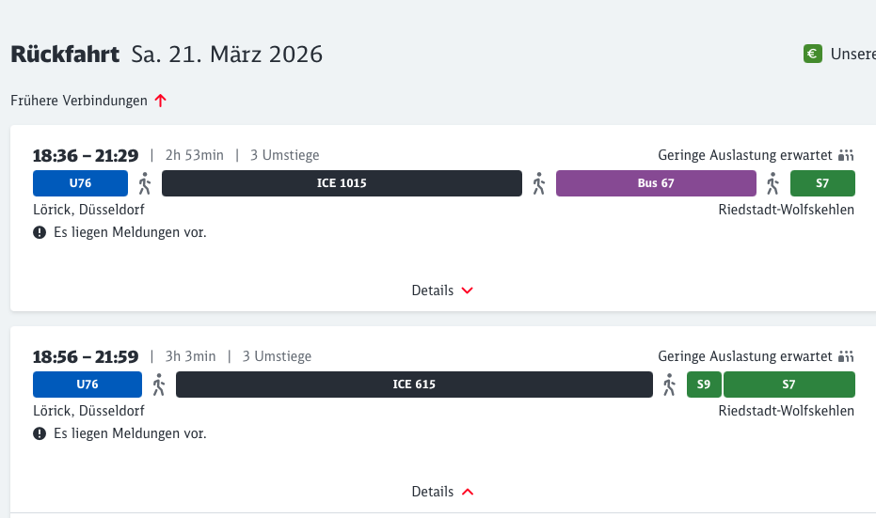Click occupancy people icon of 18:56 connection
The image size is (876, 518).
(846, 356)
